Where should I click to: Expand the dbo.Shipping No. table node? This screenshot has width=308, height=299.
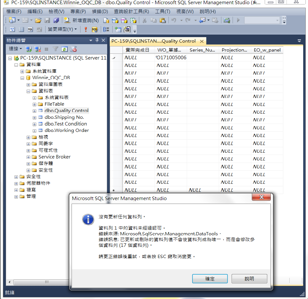point(34,117)
